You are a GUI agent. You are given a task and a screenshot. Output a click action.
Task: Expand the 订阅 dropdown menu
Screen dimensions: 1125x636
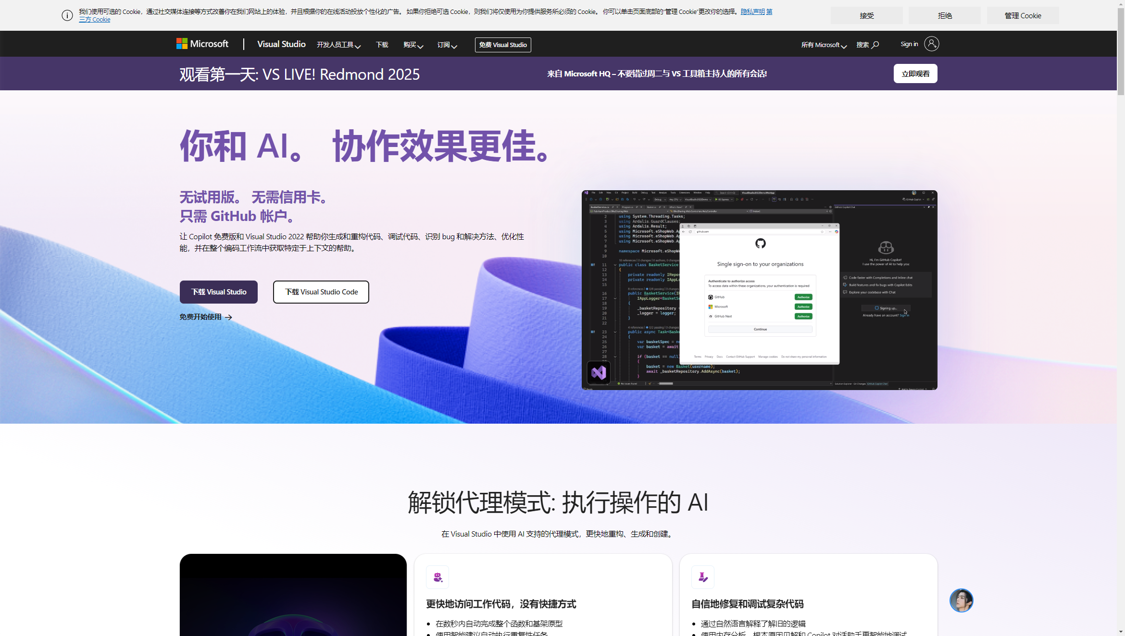coord(447,45)
